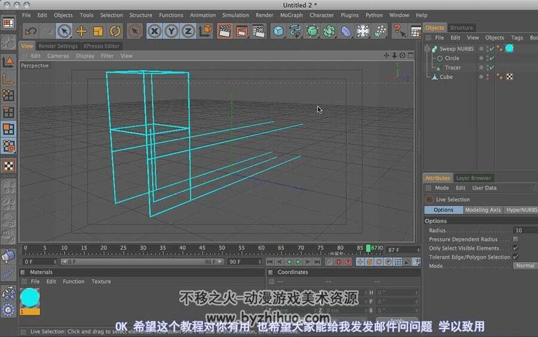Play animation forward green button
Screen dimensions: 538x337
tap(298, 262)
